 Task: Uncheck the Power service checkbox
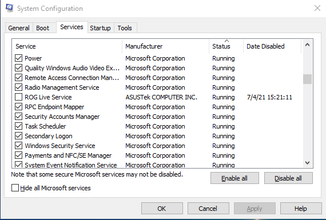18,58
